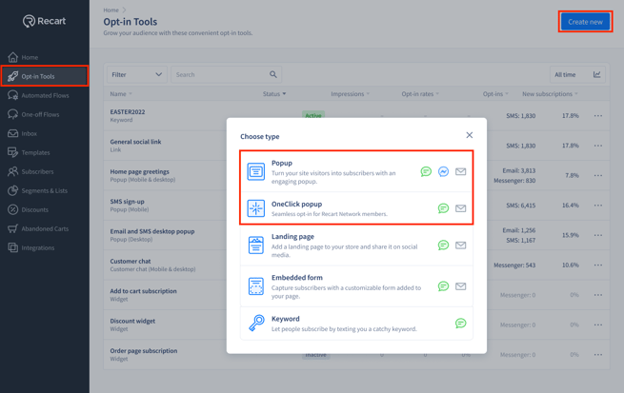Screen dimensions: 624x393
Task: Select Opt-in Tools in the sidebar
Action: 45,76
